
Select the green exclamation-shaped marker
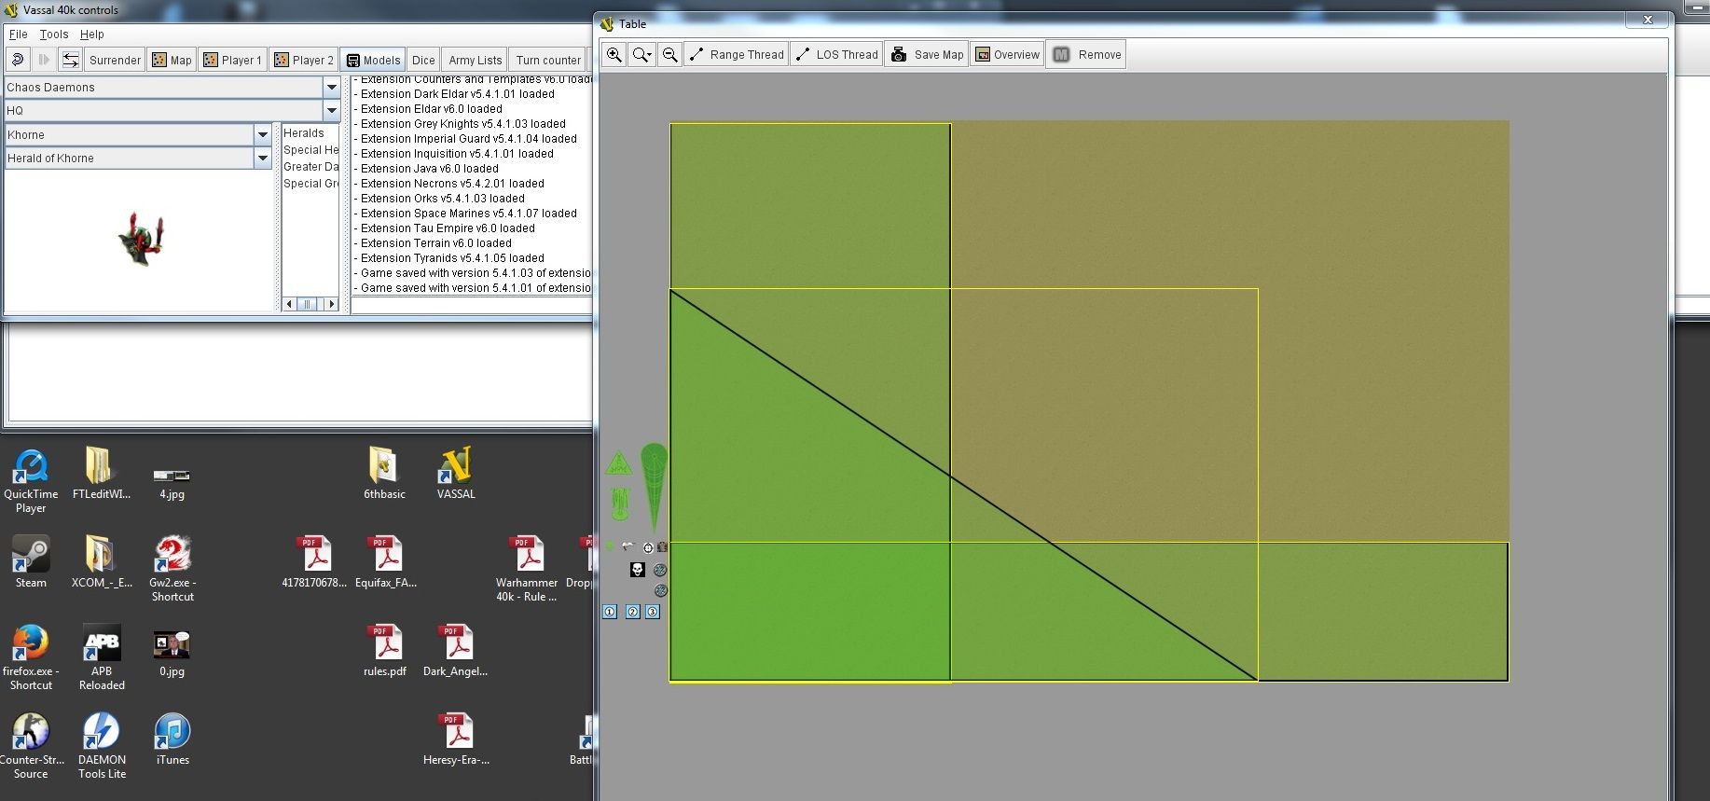[x=620, y=504]
